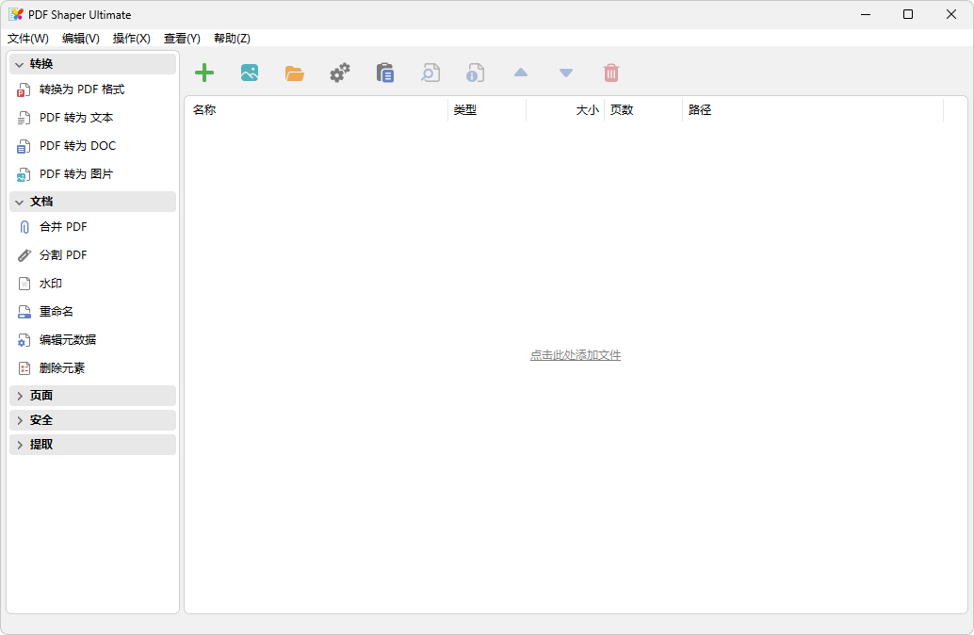Open the folder icon in the toolbar
This screenshot has width=974, height=635.
[294, 73]
